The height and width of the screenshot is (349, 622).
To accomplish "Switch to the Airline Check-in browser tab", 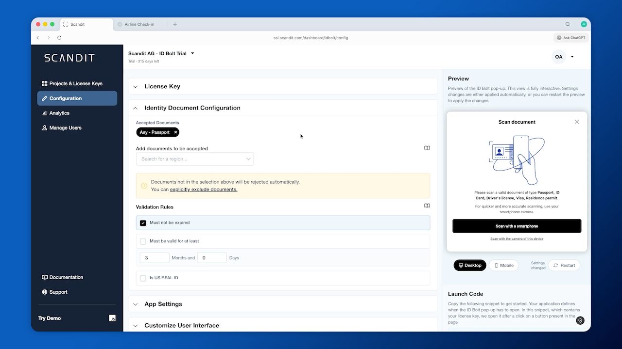I will 139,24.
